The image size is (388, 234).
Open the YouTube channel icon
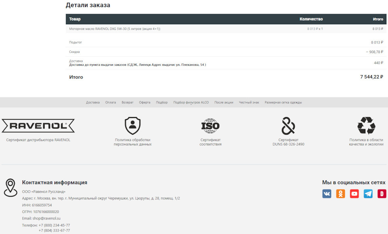[x=354, y=194]
